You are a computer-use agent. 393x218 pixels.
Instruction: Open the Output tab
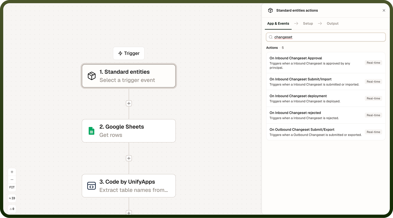(333, 23)
